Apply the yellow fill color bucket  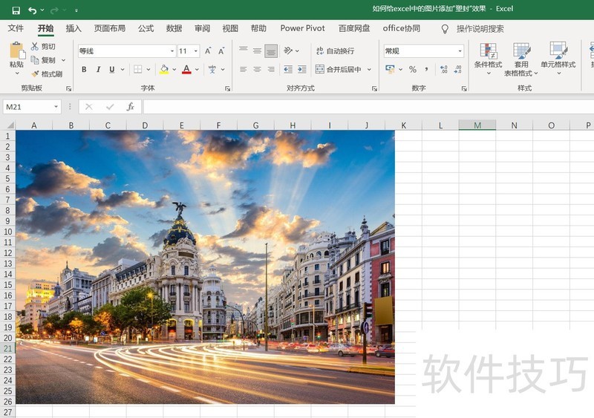point(164,69)
